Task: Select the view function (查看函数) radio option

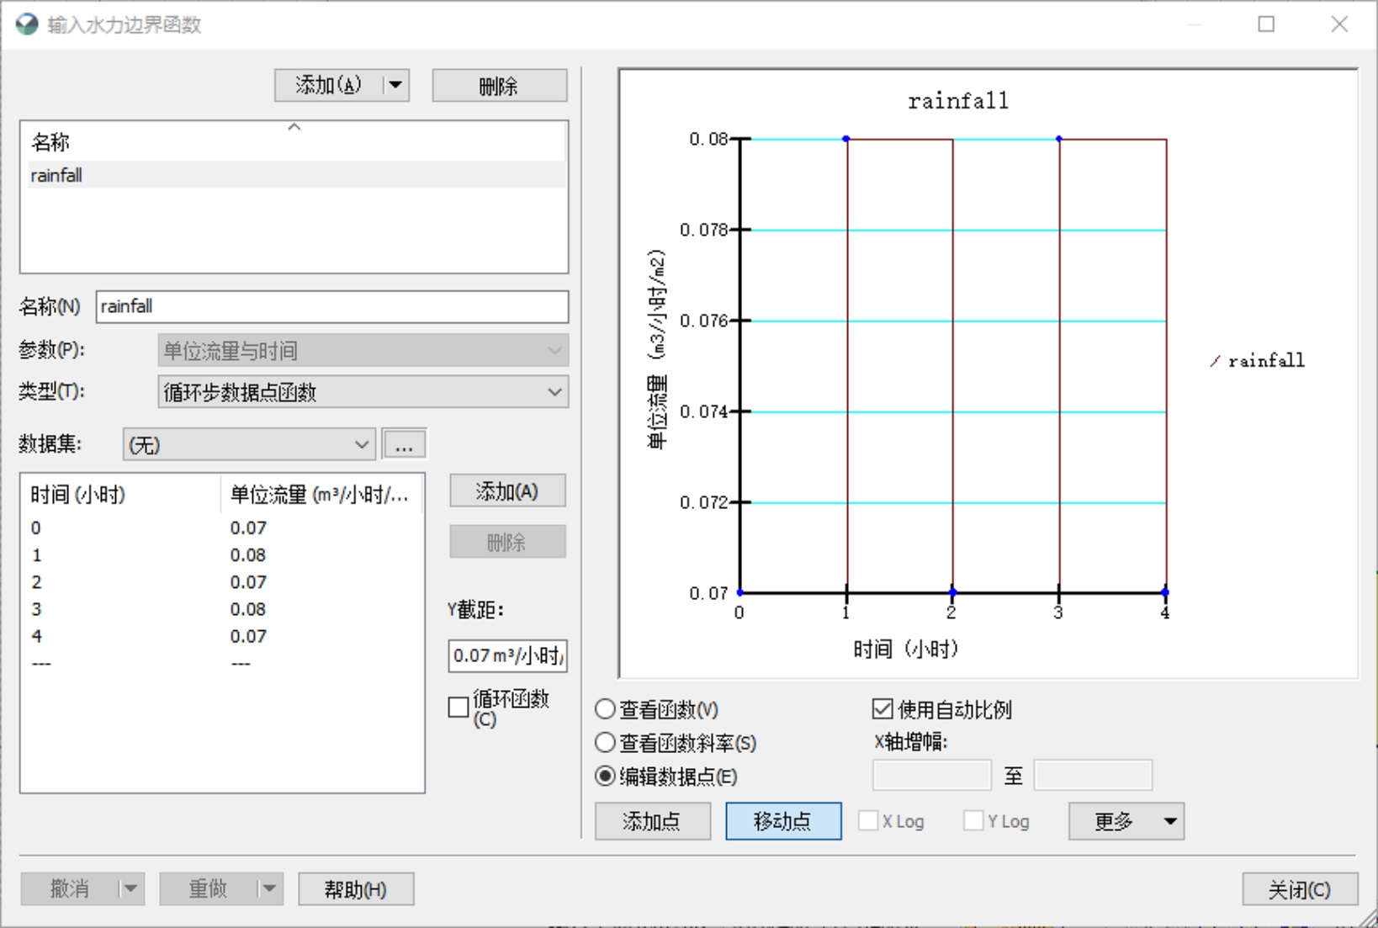Action: [605, 709]
